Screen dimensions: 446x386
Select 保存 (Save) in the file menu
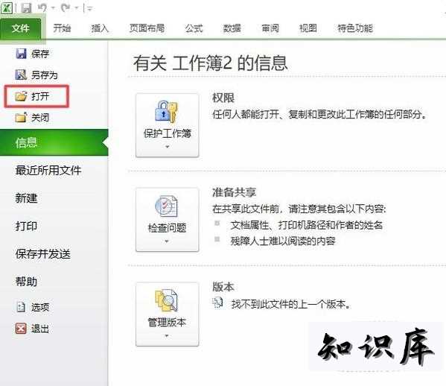[33, 54]
